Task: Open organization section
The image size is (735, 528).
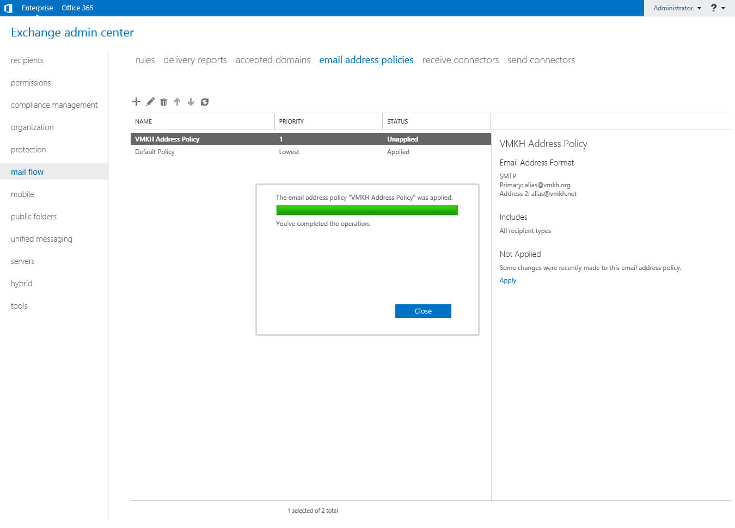Action: (x=32, y=127)
